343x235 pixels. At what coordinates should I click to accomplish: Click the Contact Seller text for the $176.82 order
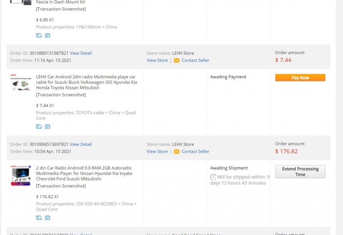coord(195,152)
